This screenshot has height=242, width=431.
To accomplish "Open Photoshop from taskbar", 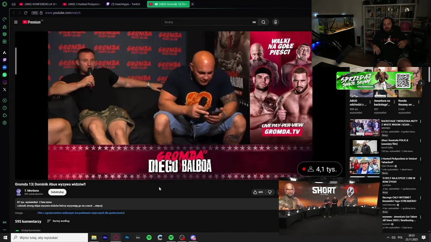I will point(127,238).
